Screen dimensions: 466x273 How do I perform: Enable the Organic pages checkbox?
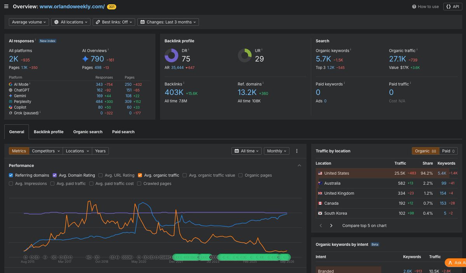coord(241,175)
